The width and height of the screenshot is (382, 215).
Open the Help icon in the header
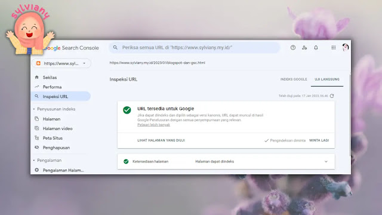click(x=293, y=48)
